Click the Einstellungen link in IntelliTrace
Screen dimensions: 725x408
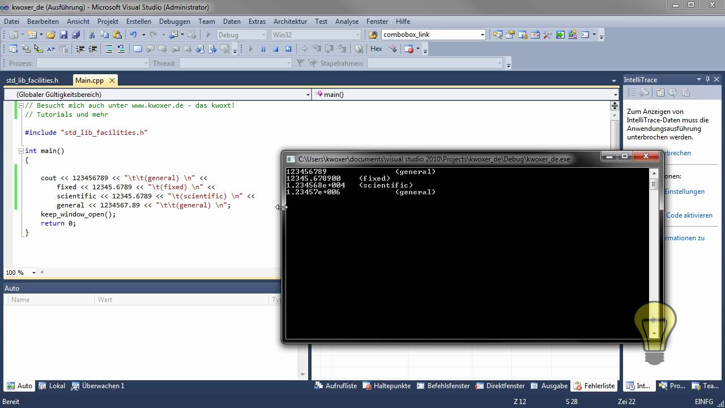tap(684, 192)
